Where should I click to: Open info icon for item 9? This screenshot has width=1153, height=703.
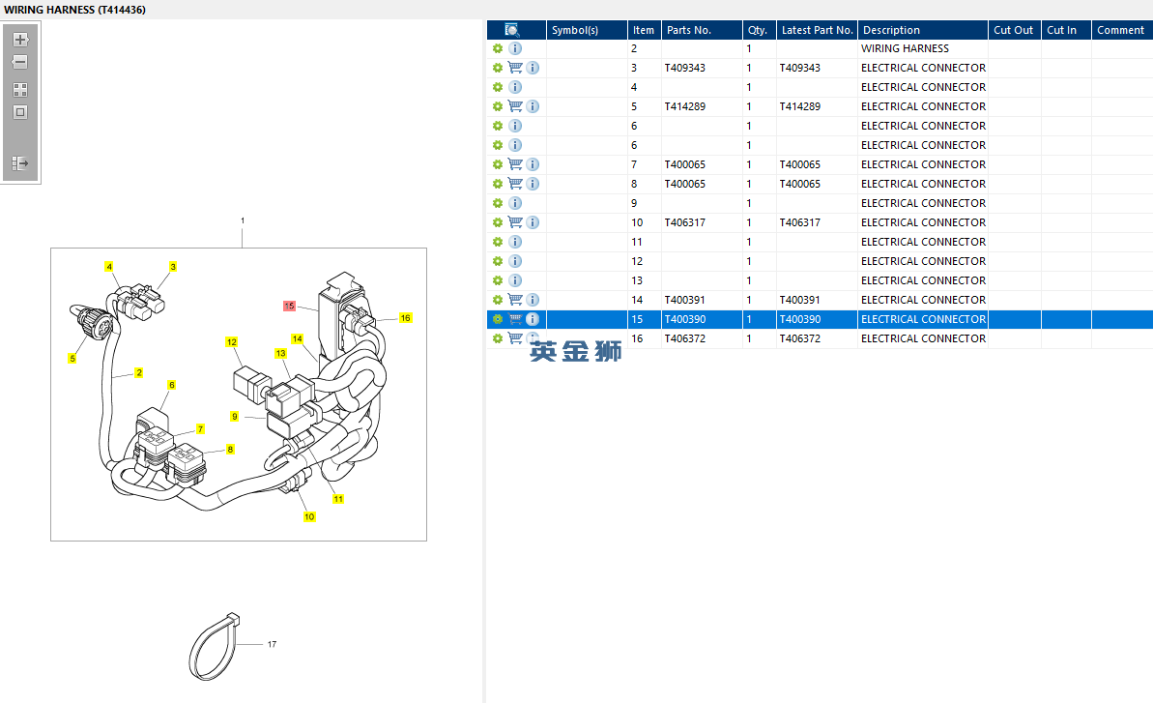pos(515,203)
